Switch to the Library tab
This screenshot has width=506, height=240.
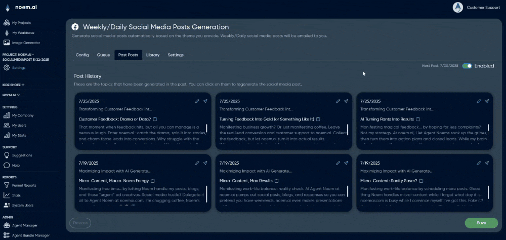153,55
